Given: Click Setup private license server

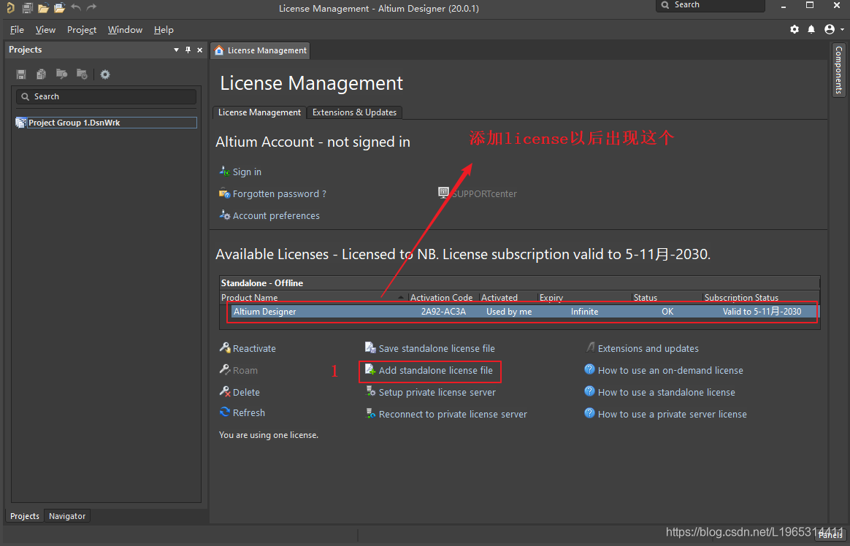Looking at the screenshot, I should 437,392.
